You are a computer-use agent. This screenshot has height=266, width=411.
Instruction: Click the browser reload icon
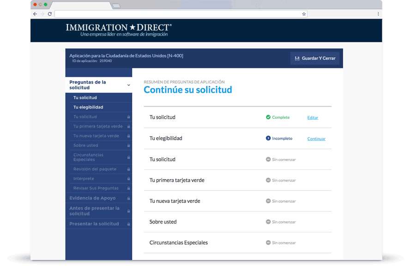click(x=49, y=14)
